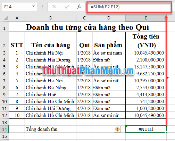
Task: Click cell 'Chi nhánh Đà Nẵng'
Action: pyautogui.click(x=51, y=88)
